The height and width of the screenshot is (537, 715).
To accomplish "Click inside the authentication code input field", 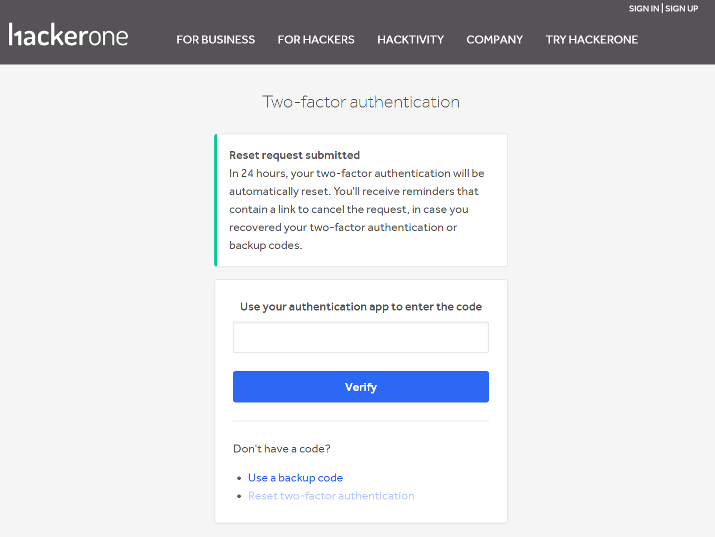I will [361, 337].
